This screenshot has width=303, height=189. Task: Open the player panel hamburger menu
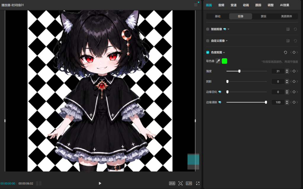[x=196, y=5]
